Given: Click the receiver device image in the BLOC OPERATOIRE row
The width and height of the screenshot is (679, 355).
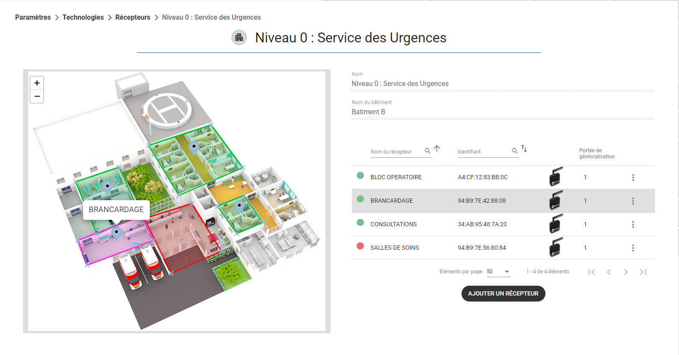Looking at the screenshot, I should coord(556,177).
